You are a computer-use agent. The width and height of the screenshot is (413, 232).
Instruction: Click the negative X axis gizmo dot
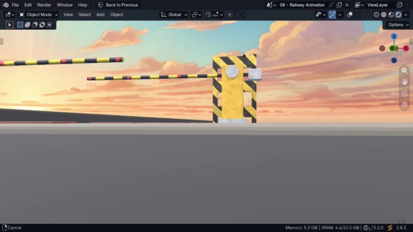tap(382, 48)
